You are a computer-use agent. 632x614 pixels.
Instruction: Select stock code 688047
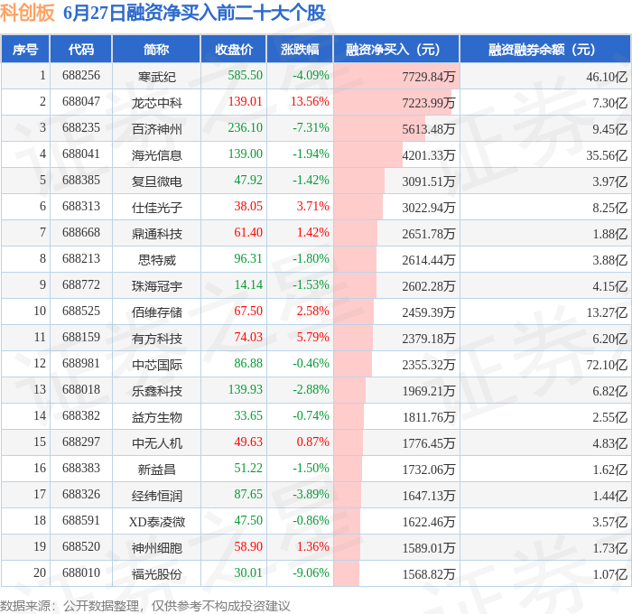pyautogui.click(x=81, y=102)
